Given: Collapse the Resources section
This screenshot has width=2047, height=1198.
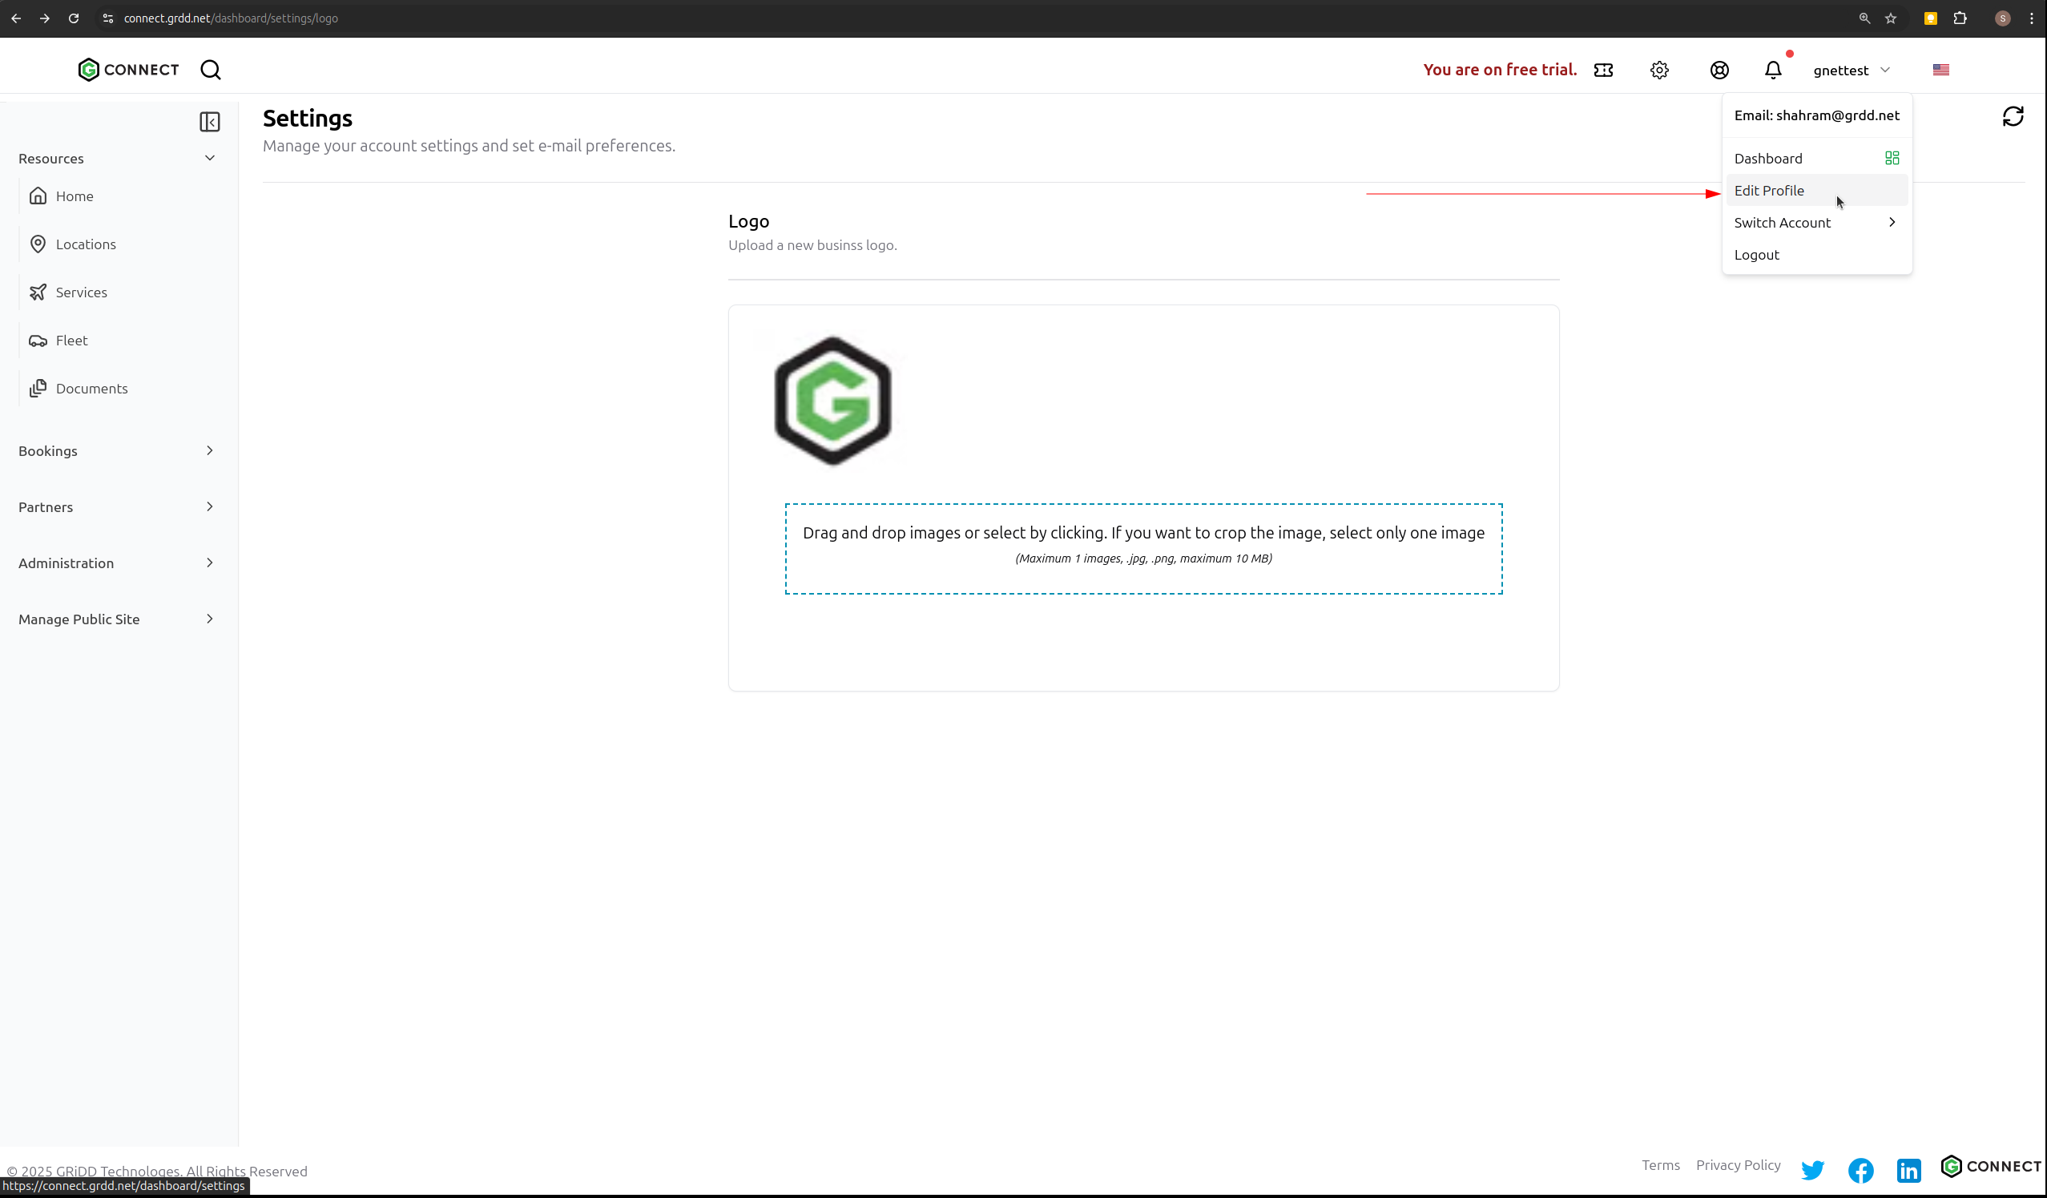Looking at the screenshot, I should point(117,159).
